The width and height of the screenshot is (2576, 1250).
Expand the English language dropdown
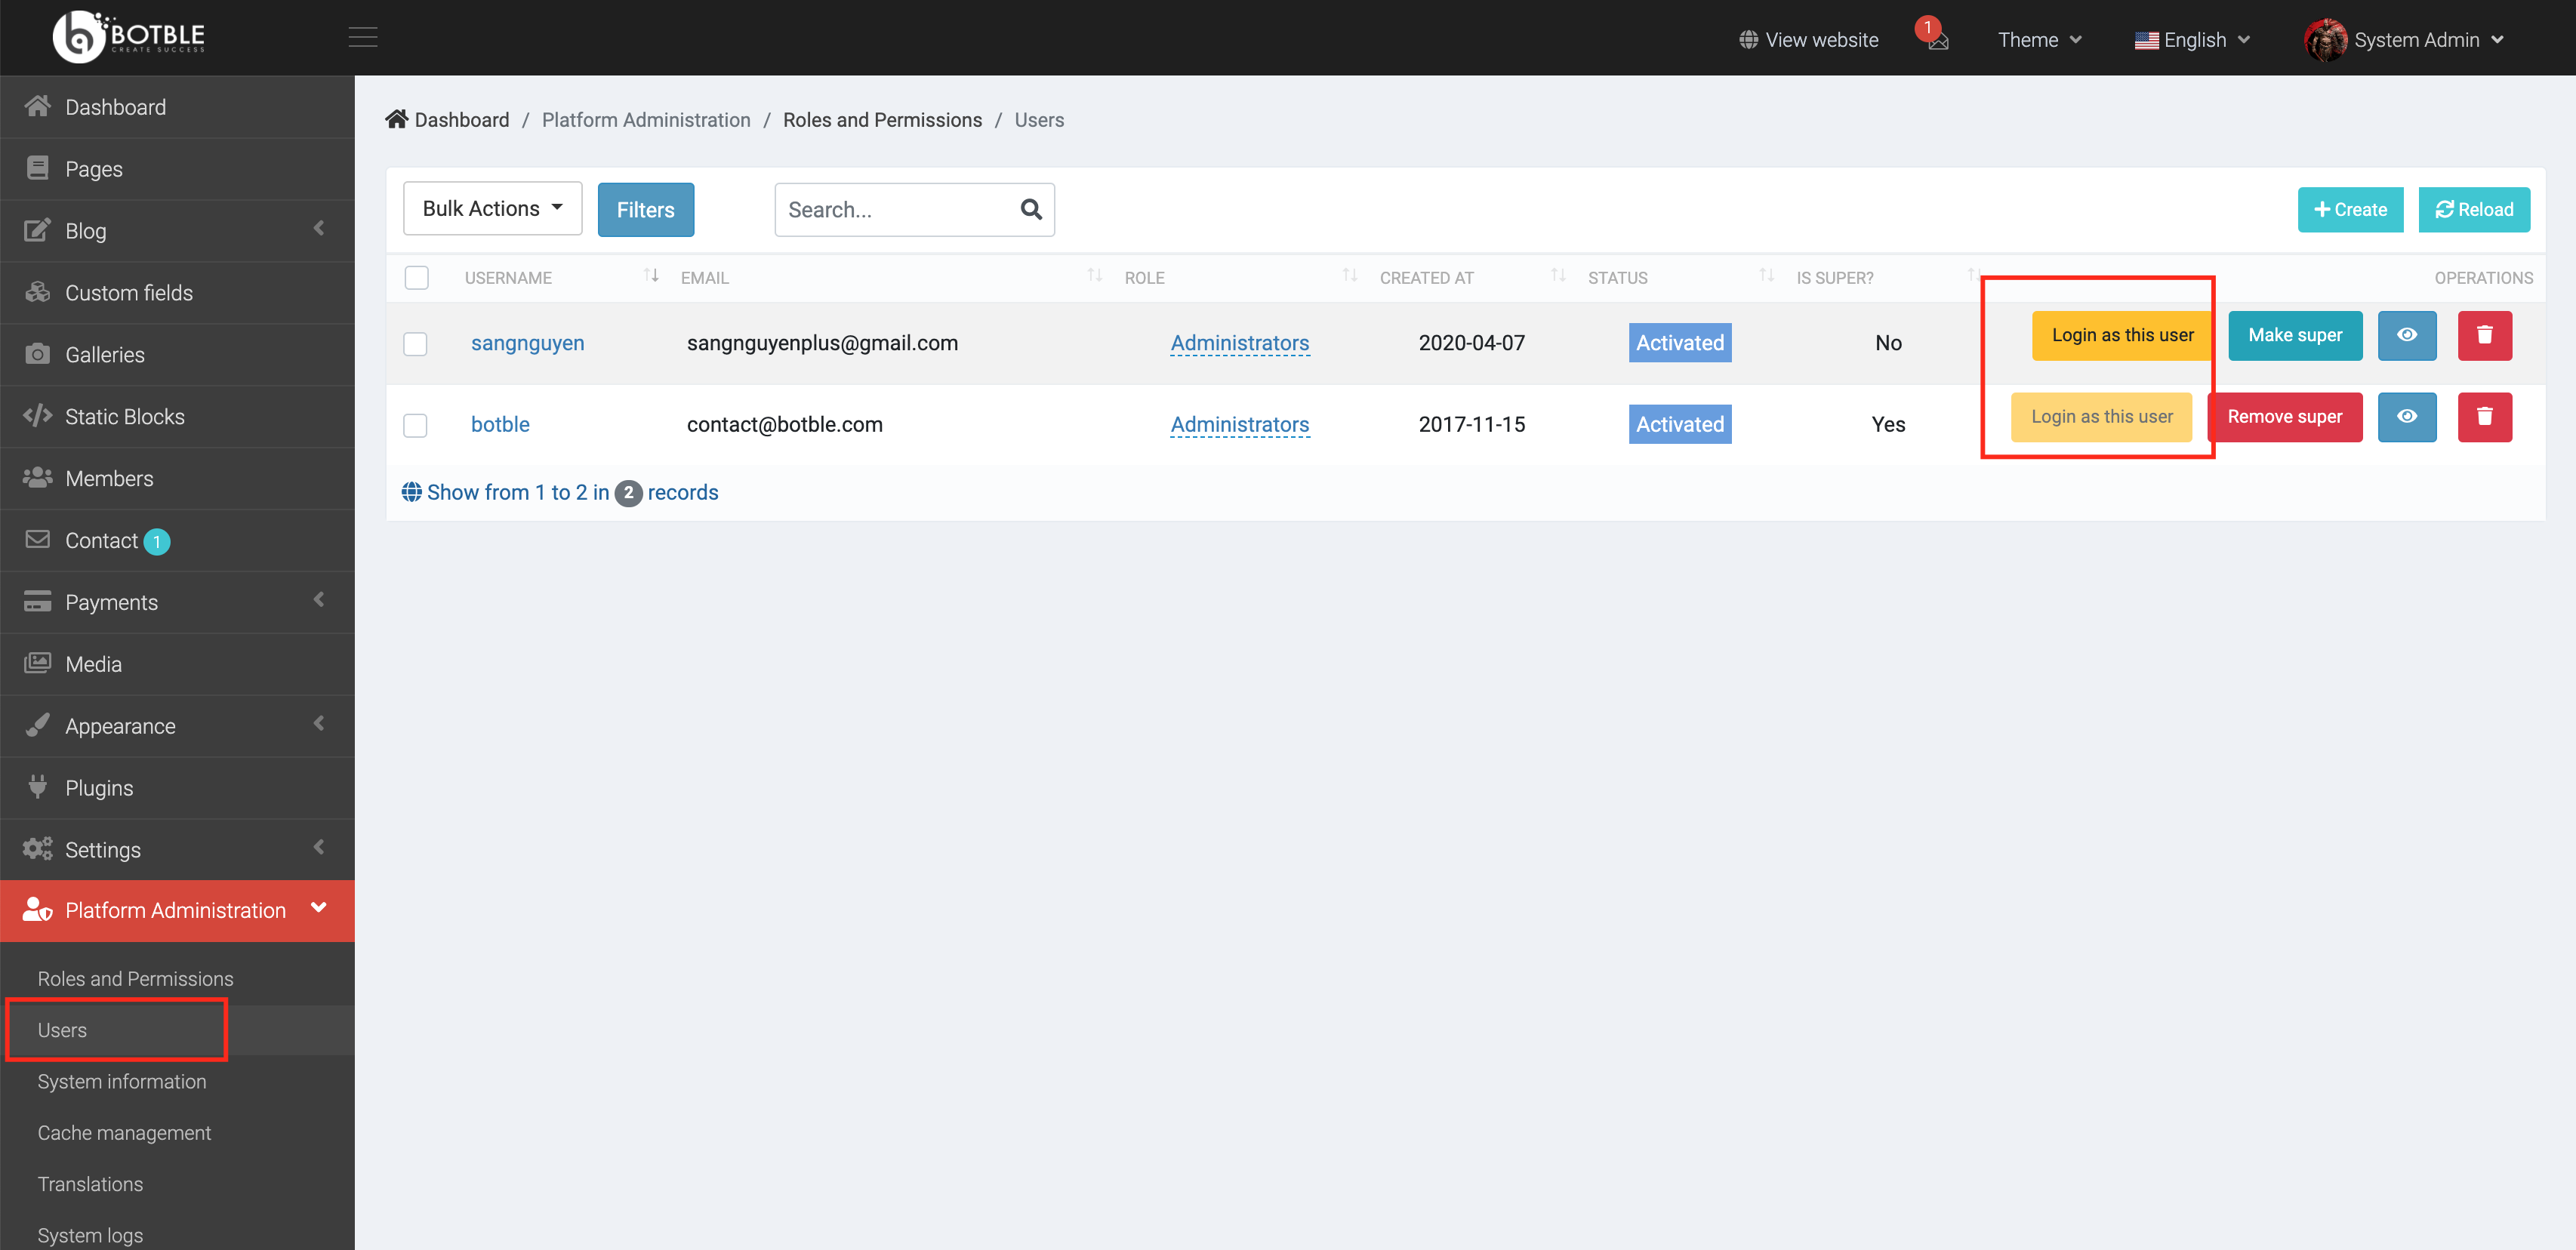[x=2192, y=40]
